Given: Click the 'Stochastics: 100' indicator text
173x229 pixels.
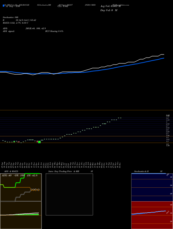Looking at the screenshot, I should (x=10, y=17).
